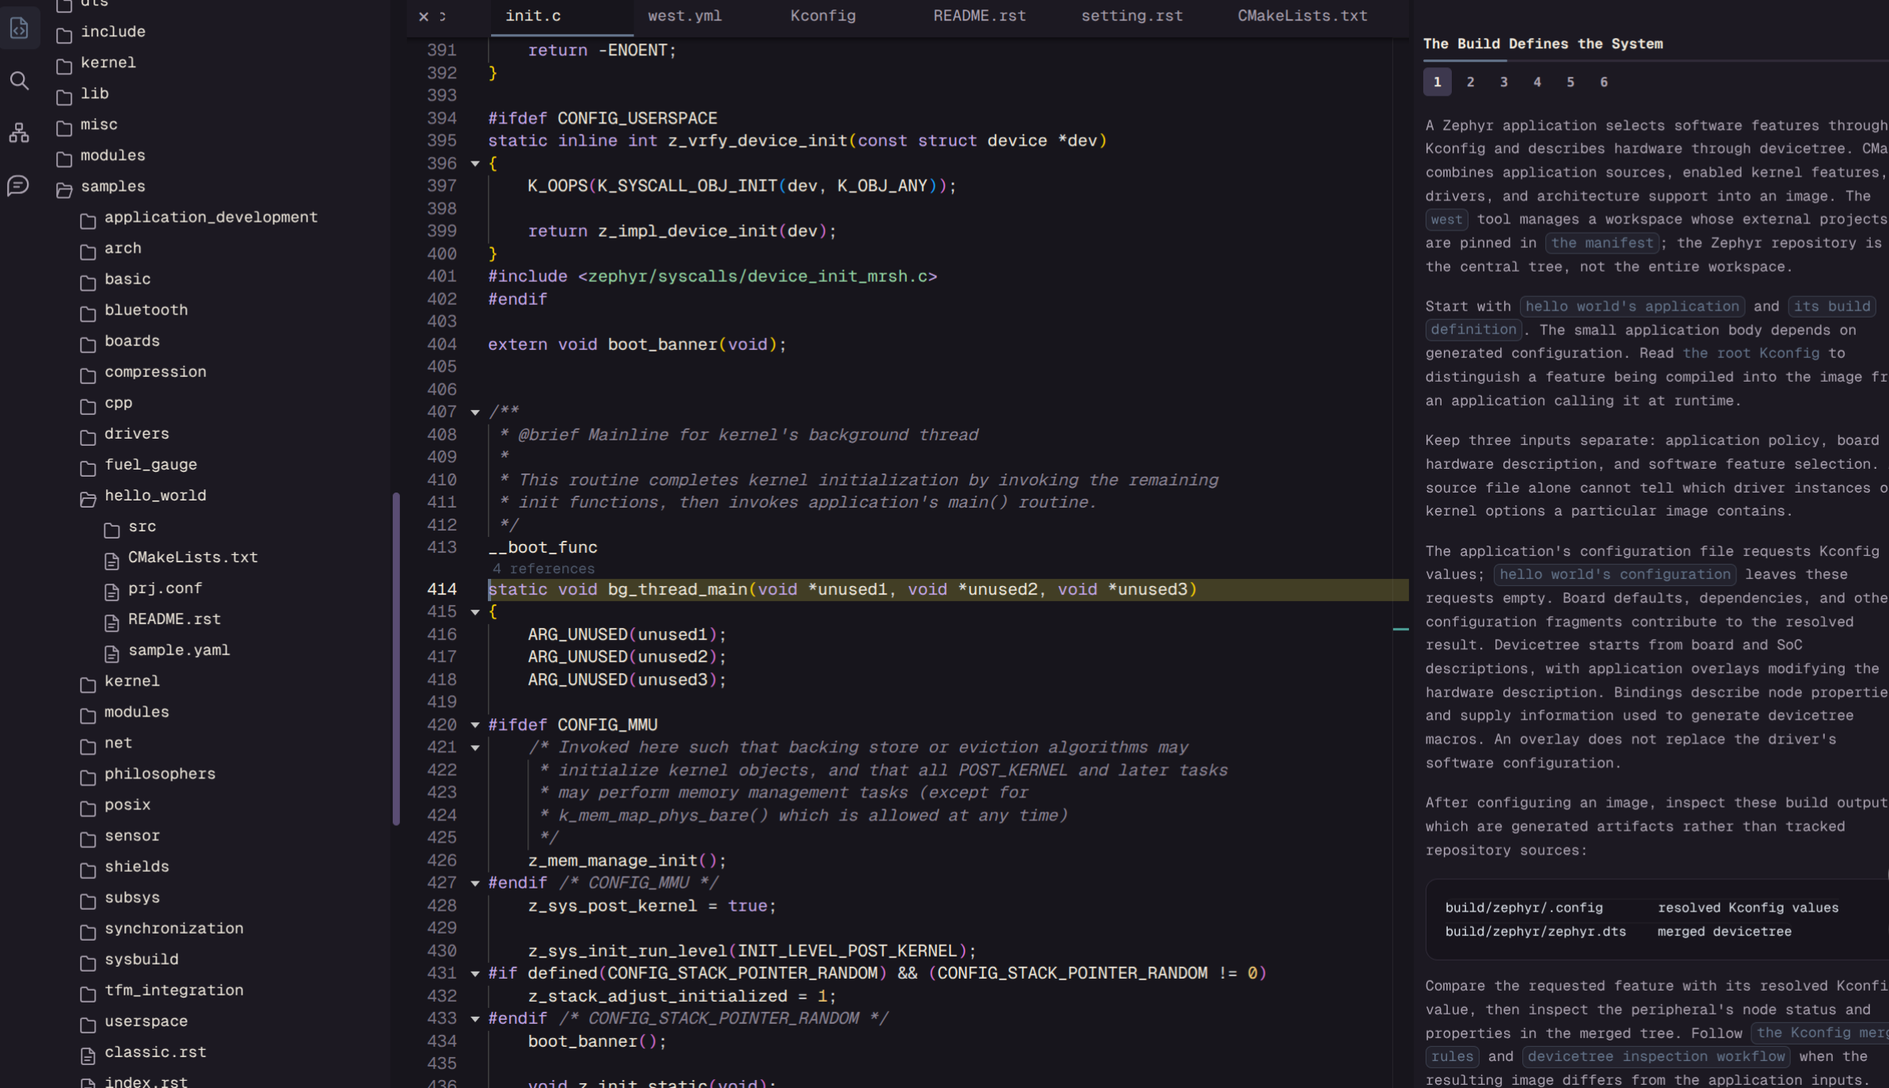Collapse the #ifdef CONFIG_MMU fold at line 420
This screenshot has height=1088, width=1889.
475,725
